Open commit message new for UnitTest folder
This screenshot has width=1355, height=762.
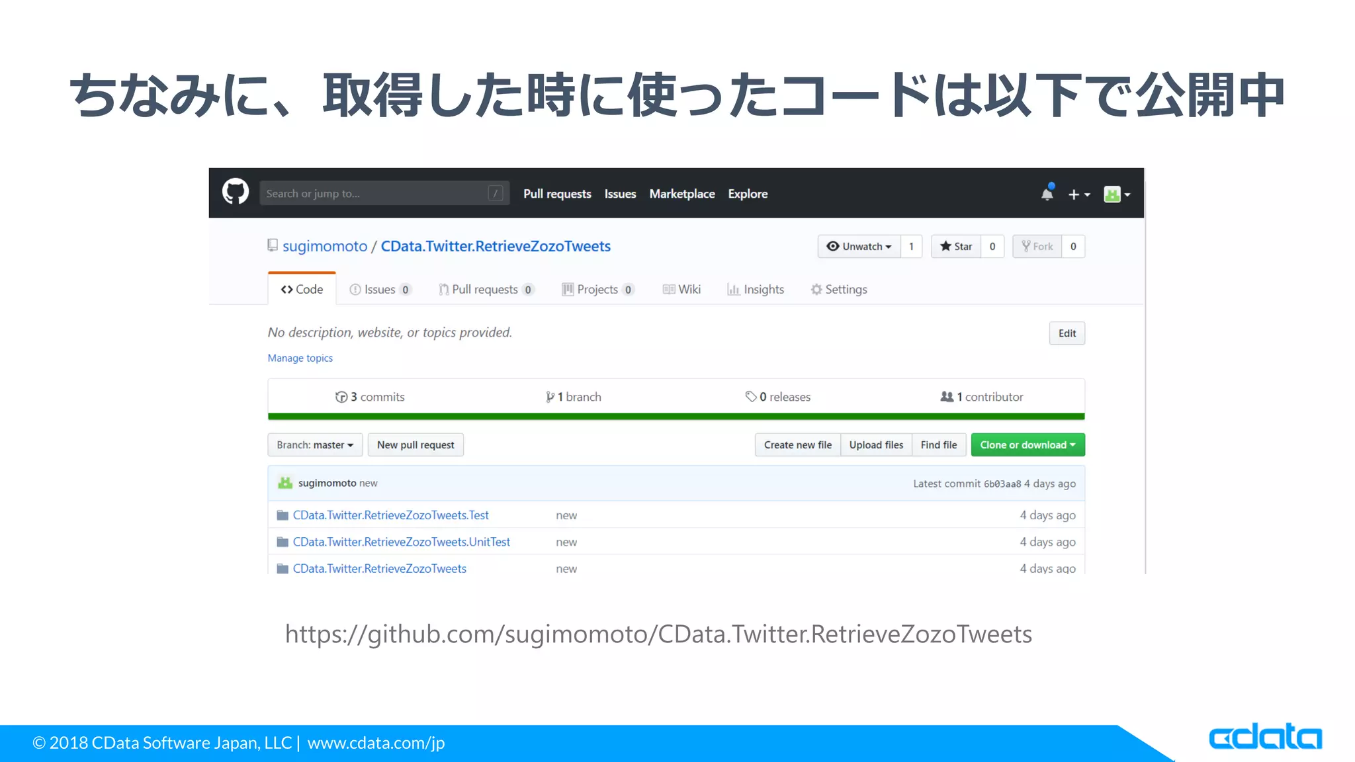(566, 542)
